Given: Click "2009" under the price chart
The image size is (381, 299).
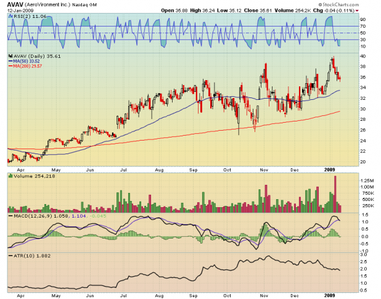Looking at the screenshot, I should [x=330, y=170].
